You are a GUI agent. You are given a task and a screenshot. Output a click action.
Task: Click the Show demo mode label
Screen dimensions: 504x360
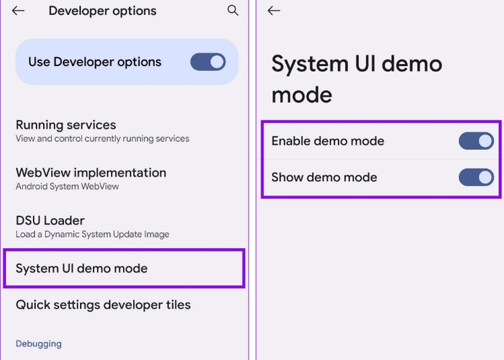(x=325, y=177)
